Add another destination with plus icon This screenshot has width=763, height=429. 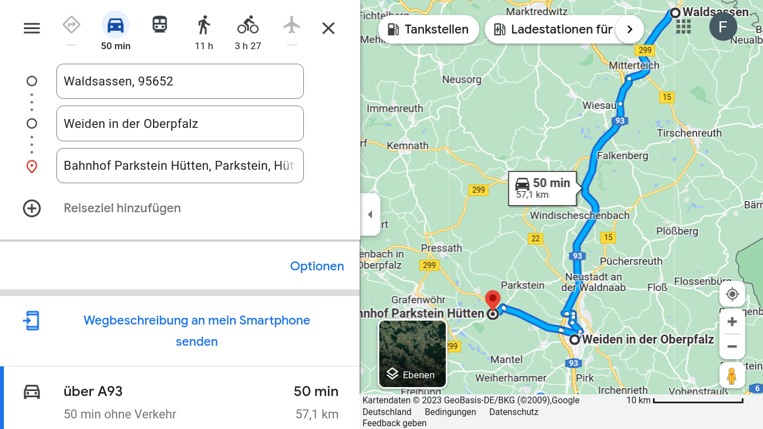[x=32, y=208]
